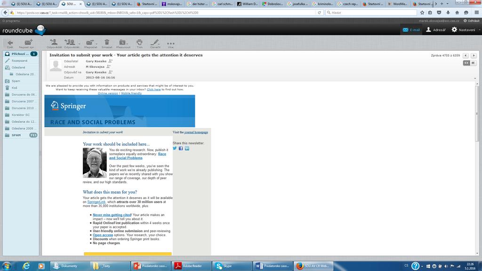This screenshot has height=271, width=482.
Task: Select the 'Korektor SC' folder
Action: (x=21, y=115)
